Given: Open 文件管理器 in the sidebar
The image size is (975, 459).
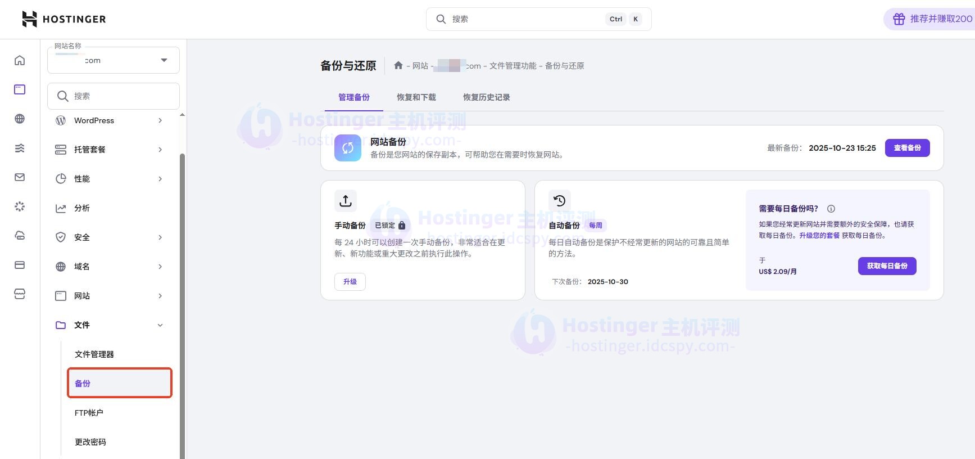Looking at the screenshot, I should pyautogui.click(x=94, y=354).
